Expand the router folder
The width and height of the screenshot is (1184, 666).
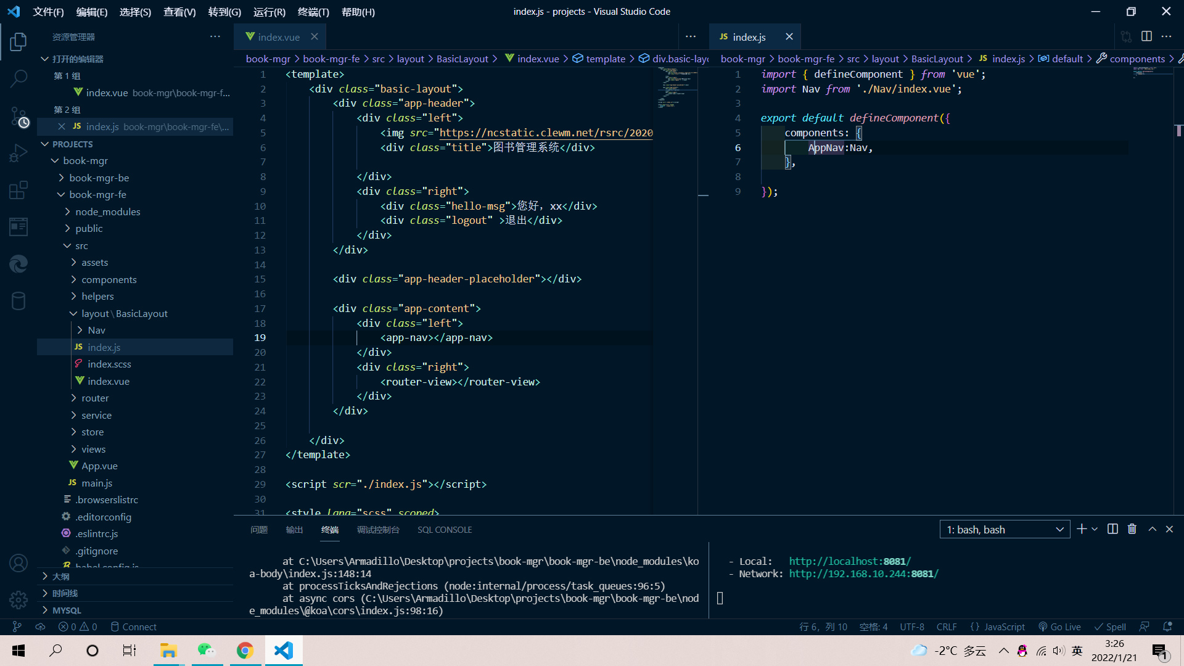click(x=95, y=398)
